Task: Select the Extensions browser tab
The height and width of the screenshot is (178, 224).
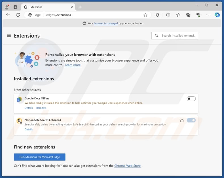Action: pos(48,7)
